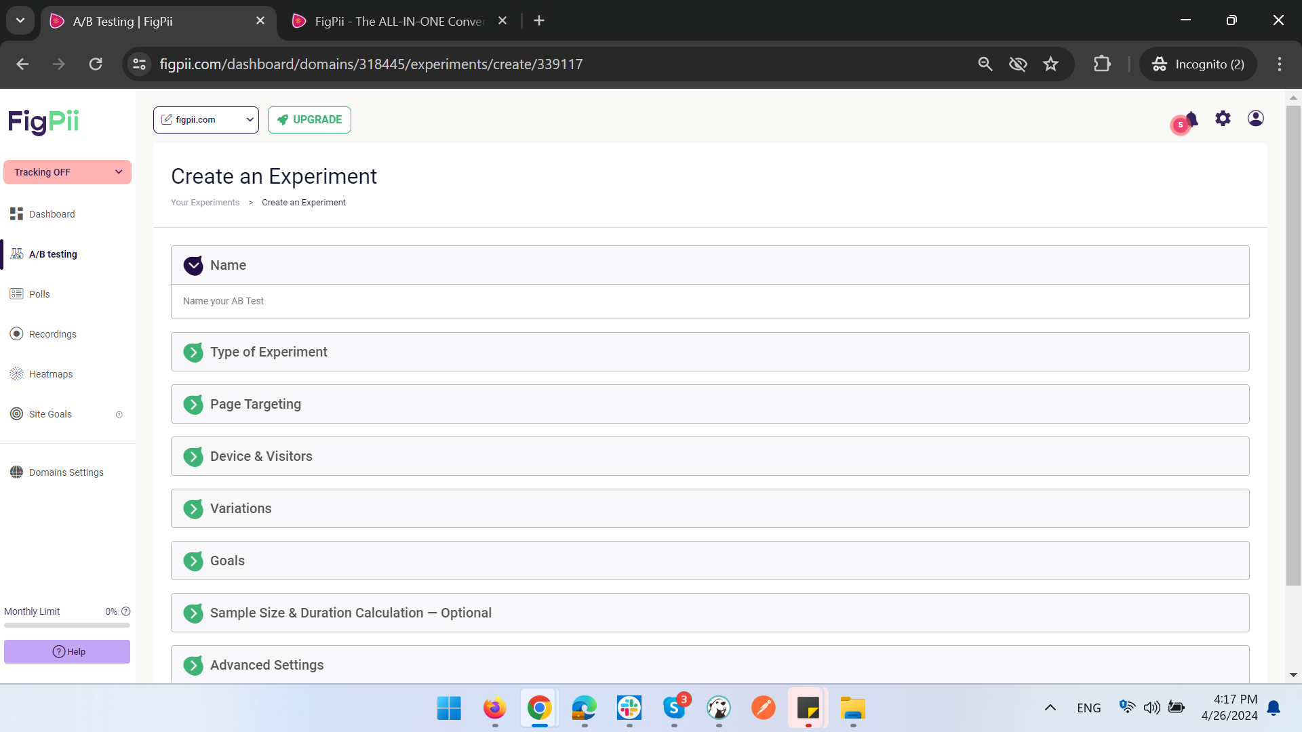
Task: Follow the Your Experiments breadcrumb link
Action: [x=205, y=203]
